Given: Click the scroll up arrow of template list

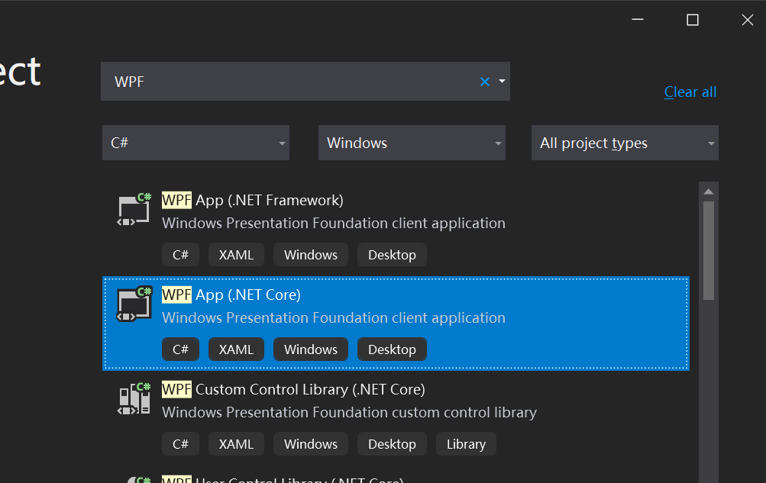Looking at the screenshot, I should pos(709,191).
